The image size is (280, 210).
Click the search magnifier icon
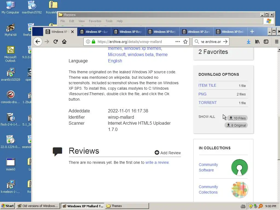click(x=197, y=42)
